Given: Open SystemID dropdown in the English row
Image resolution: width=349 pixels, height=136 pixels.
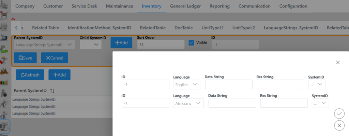Looking at the screenshot, I should click(317, 84).
